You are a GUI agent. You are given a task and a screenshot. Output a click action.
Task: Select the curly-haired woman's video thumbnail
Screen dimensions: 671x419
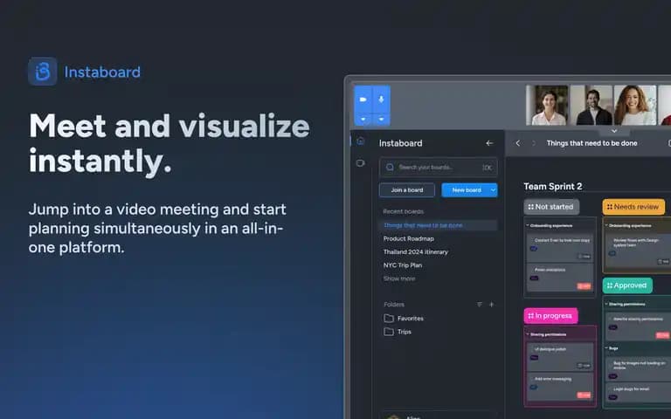tap(635, 105)
